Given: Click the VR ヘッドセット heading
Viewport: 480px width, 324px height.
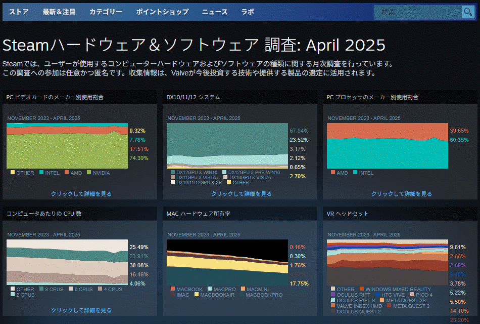Looking at the screenshot, I should pyautogui.click(x=348, y=214).
